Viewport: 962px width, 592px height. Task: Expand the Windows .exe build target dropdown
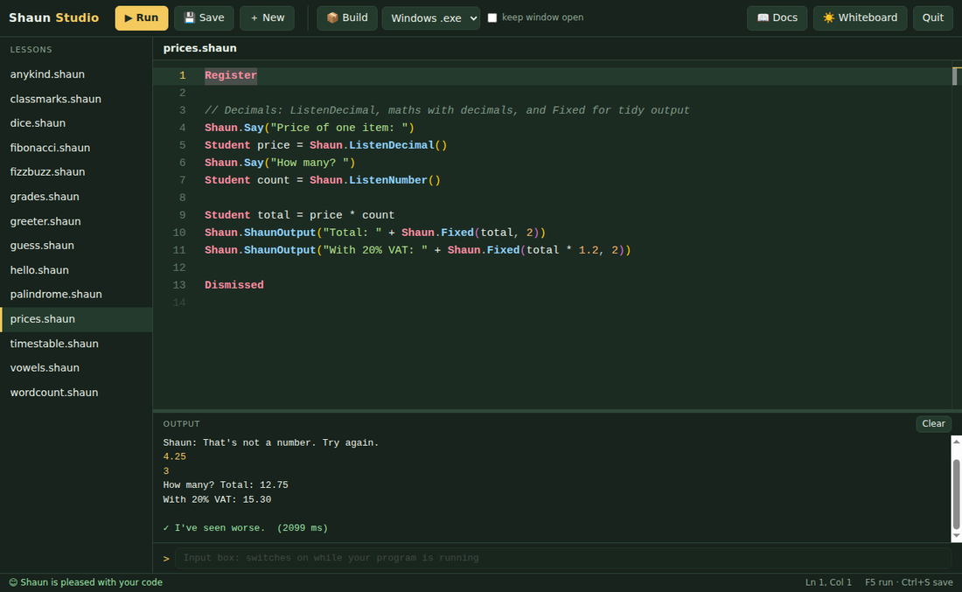(431, 17)
